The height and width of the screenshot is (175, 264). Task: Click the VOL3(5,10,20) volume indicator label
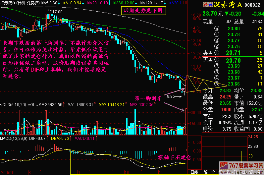pos(13,104)
